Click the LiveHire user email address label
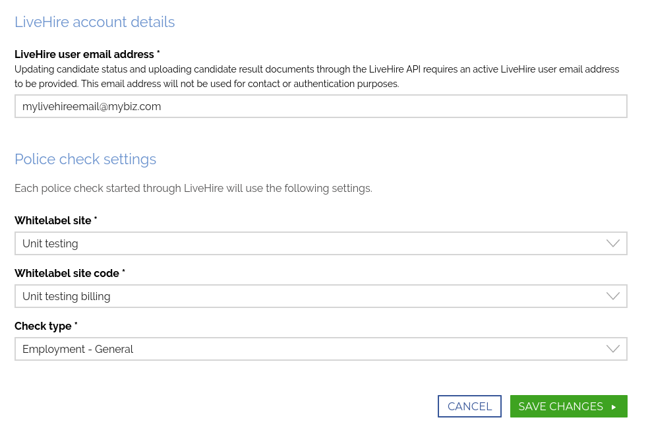The width and height of the screenshot is (650, 432). click(x=87, y=54)
